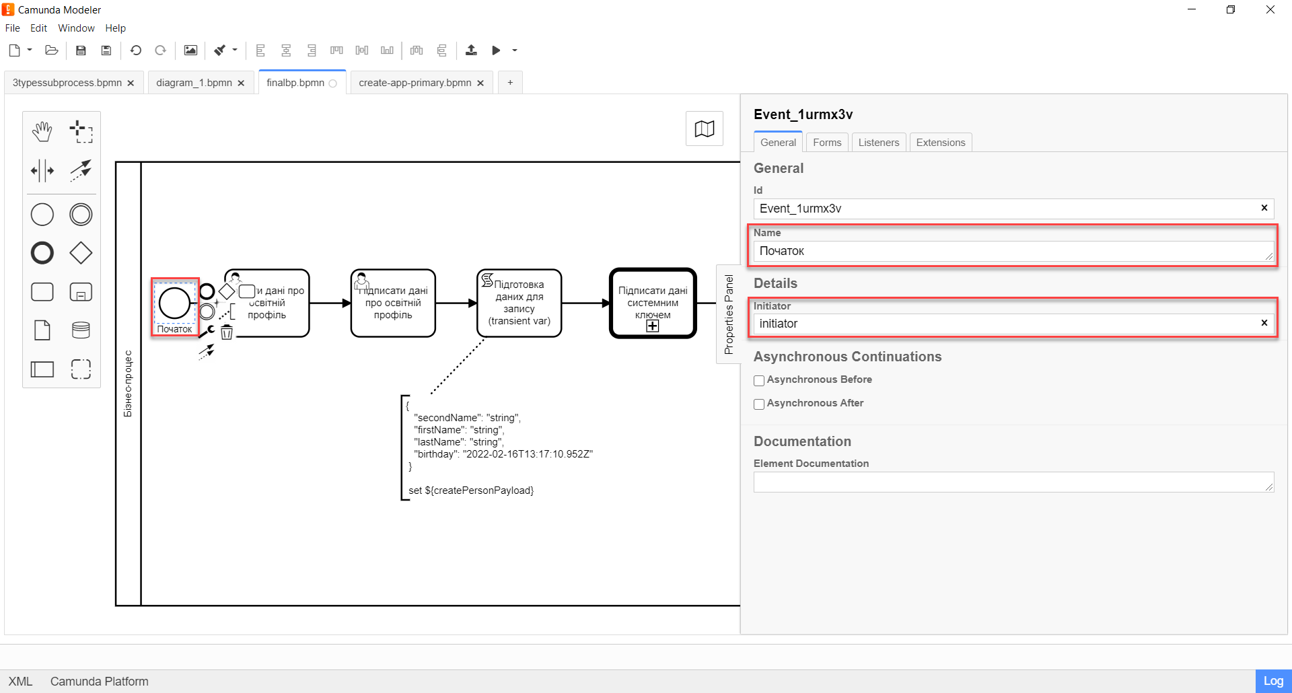The image size is (1292, 693).
Task: Close the create-app-primary.bpmn tab
Action: point(480,83)
